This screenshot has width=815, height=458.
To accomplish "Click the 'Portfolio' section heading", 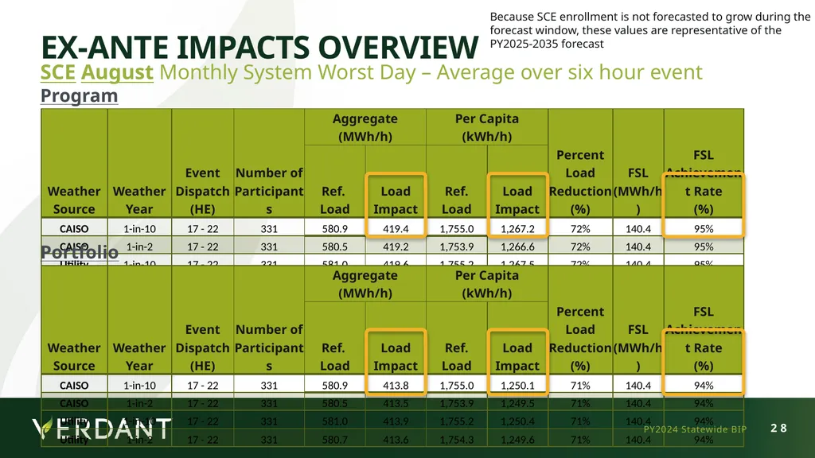I will pyautogui.click(x=80, y=252).
